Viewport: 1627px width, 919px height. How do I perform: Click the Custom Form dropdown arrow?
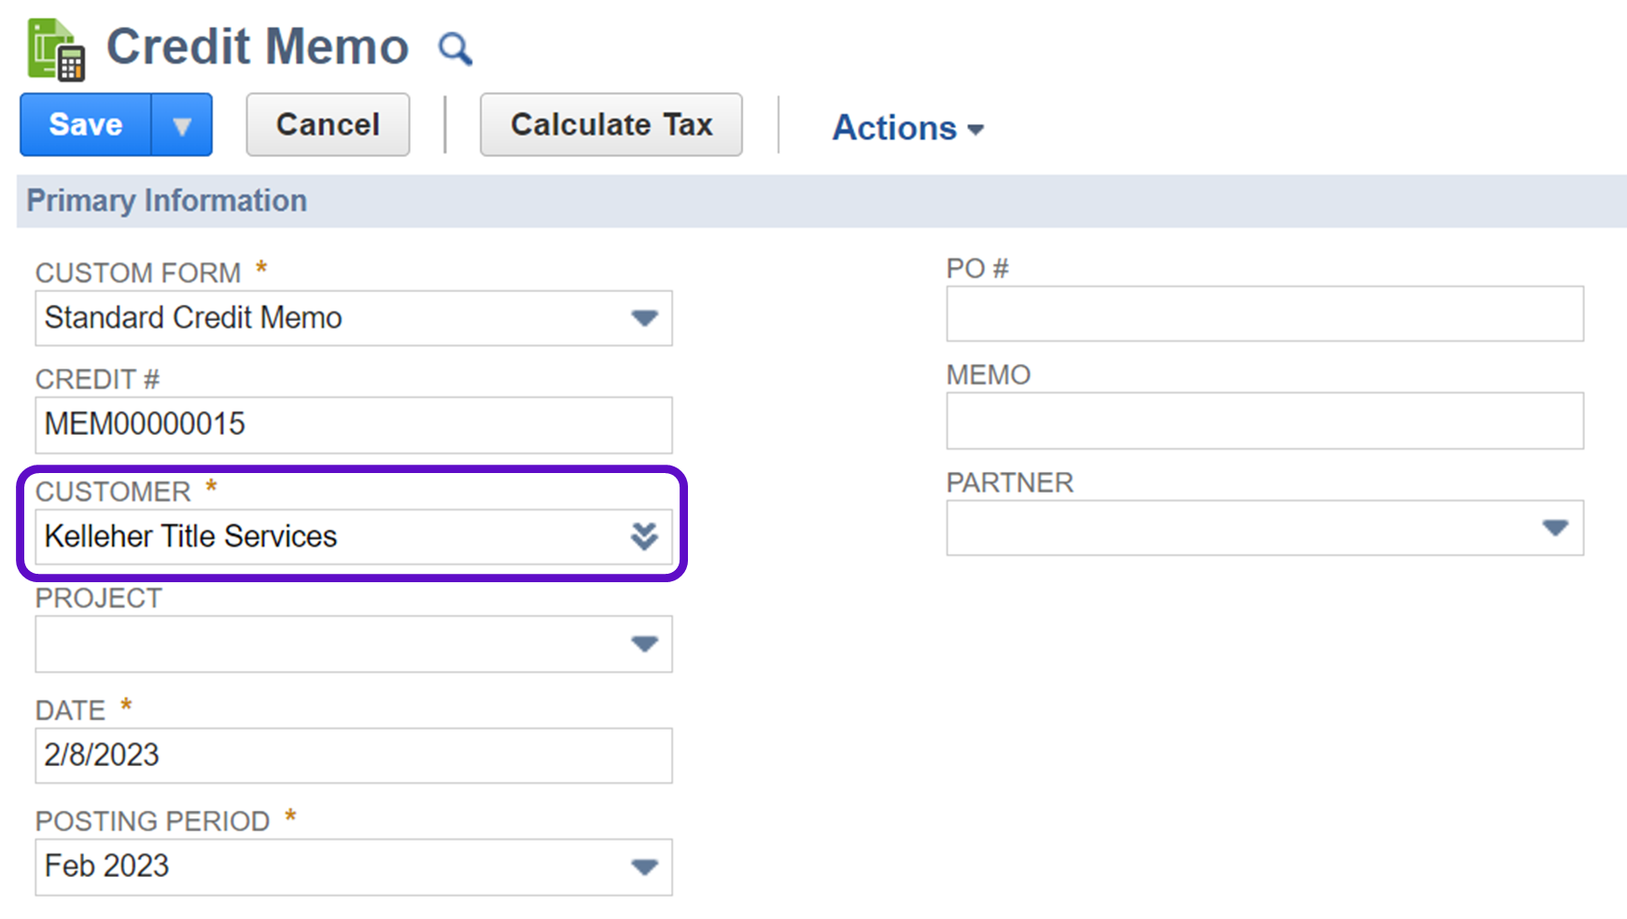644,318
